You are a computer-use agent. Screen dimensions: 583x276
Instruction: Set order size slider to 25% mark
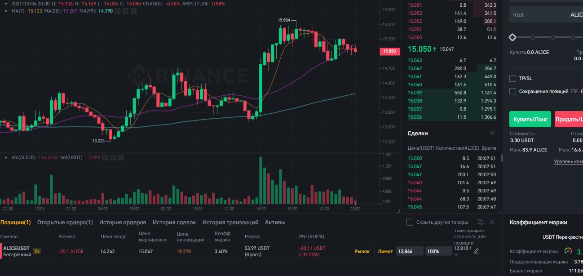pyautogui.click(x=532, y=37)
